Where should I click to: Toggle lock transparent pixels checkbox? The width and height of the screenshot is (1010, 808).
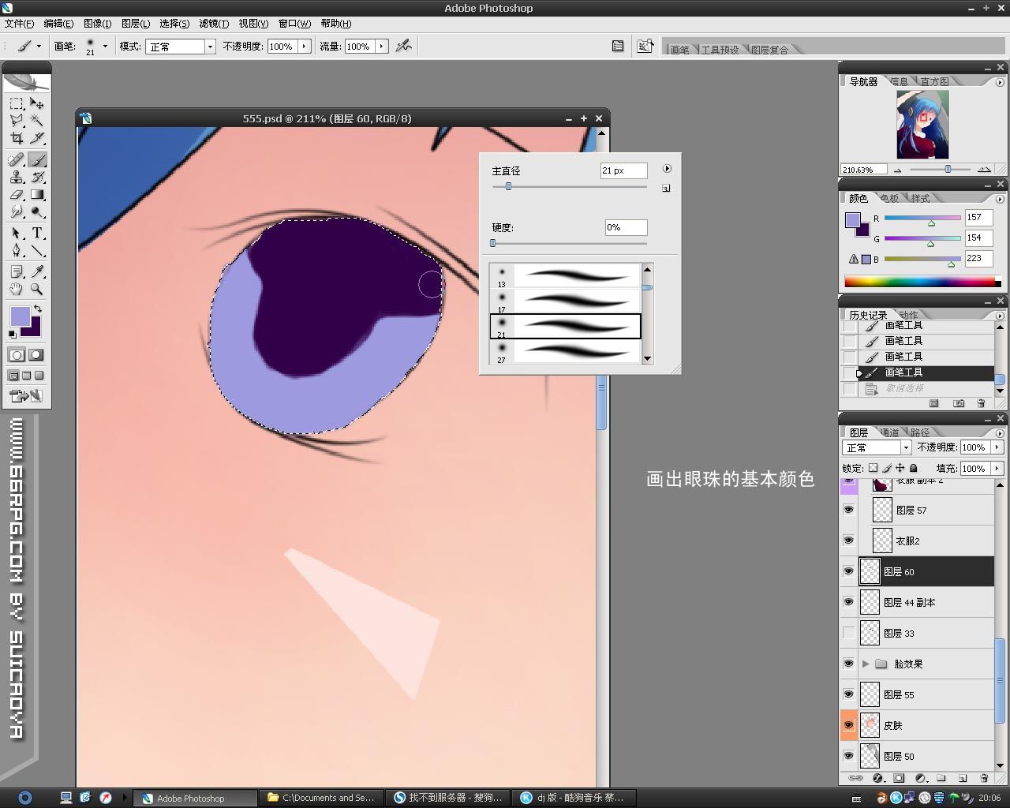click(873, 468)
